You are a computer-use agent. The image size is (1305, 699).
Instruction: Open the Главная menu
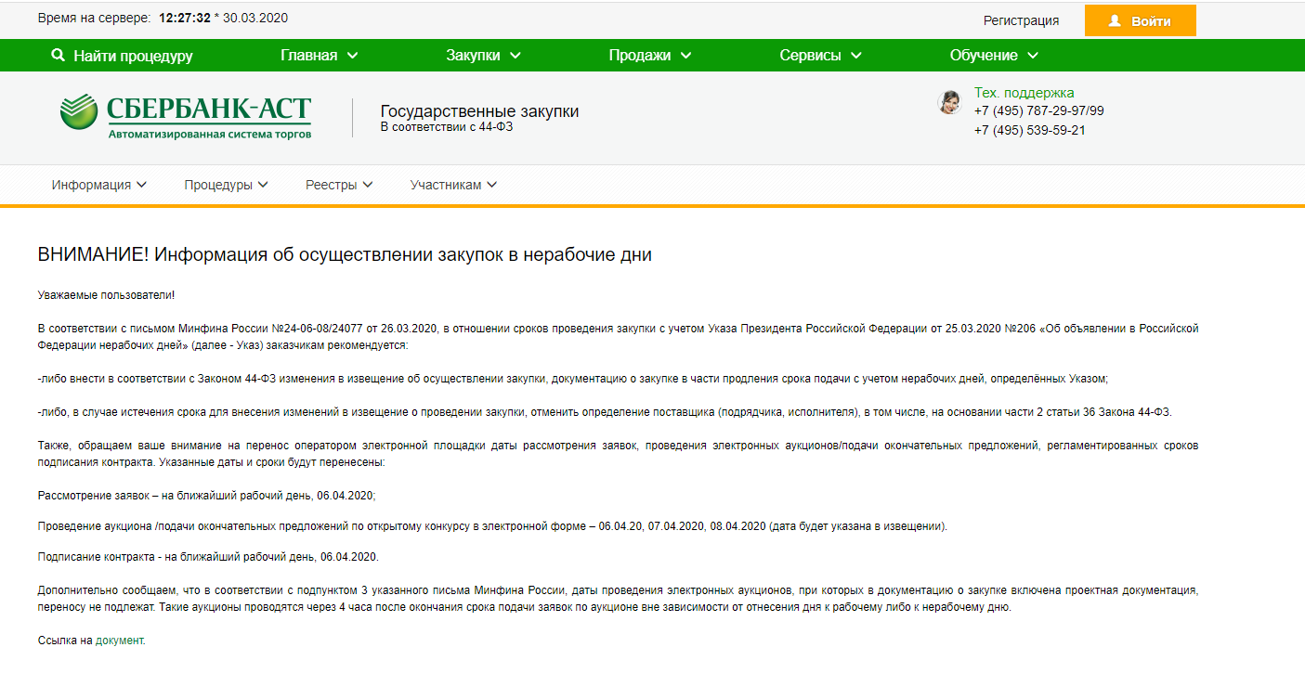point(309,56)
